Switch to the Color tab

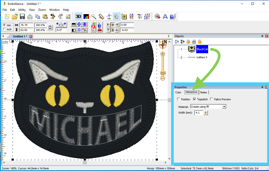pyautogui.click(x=178, y=92)
